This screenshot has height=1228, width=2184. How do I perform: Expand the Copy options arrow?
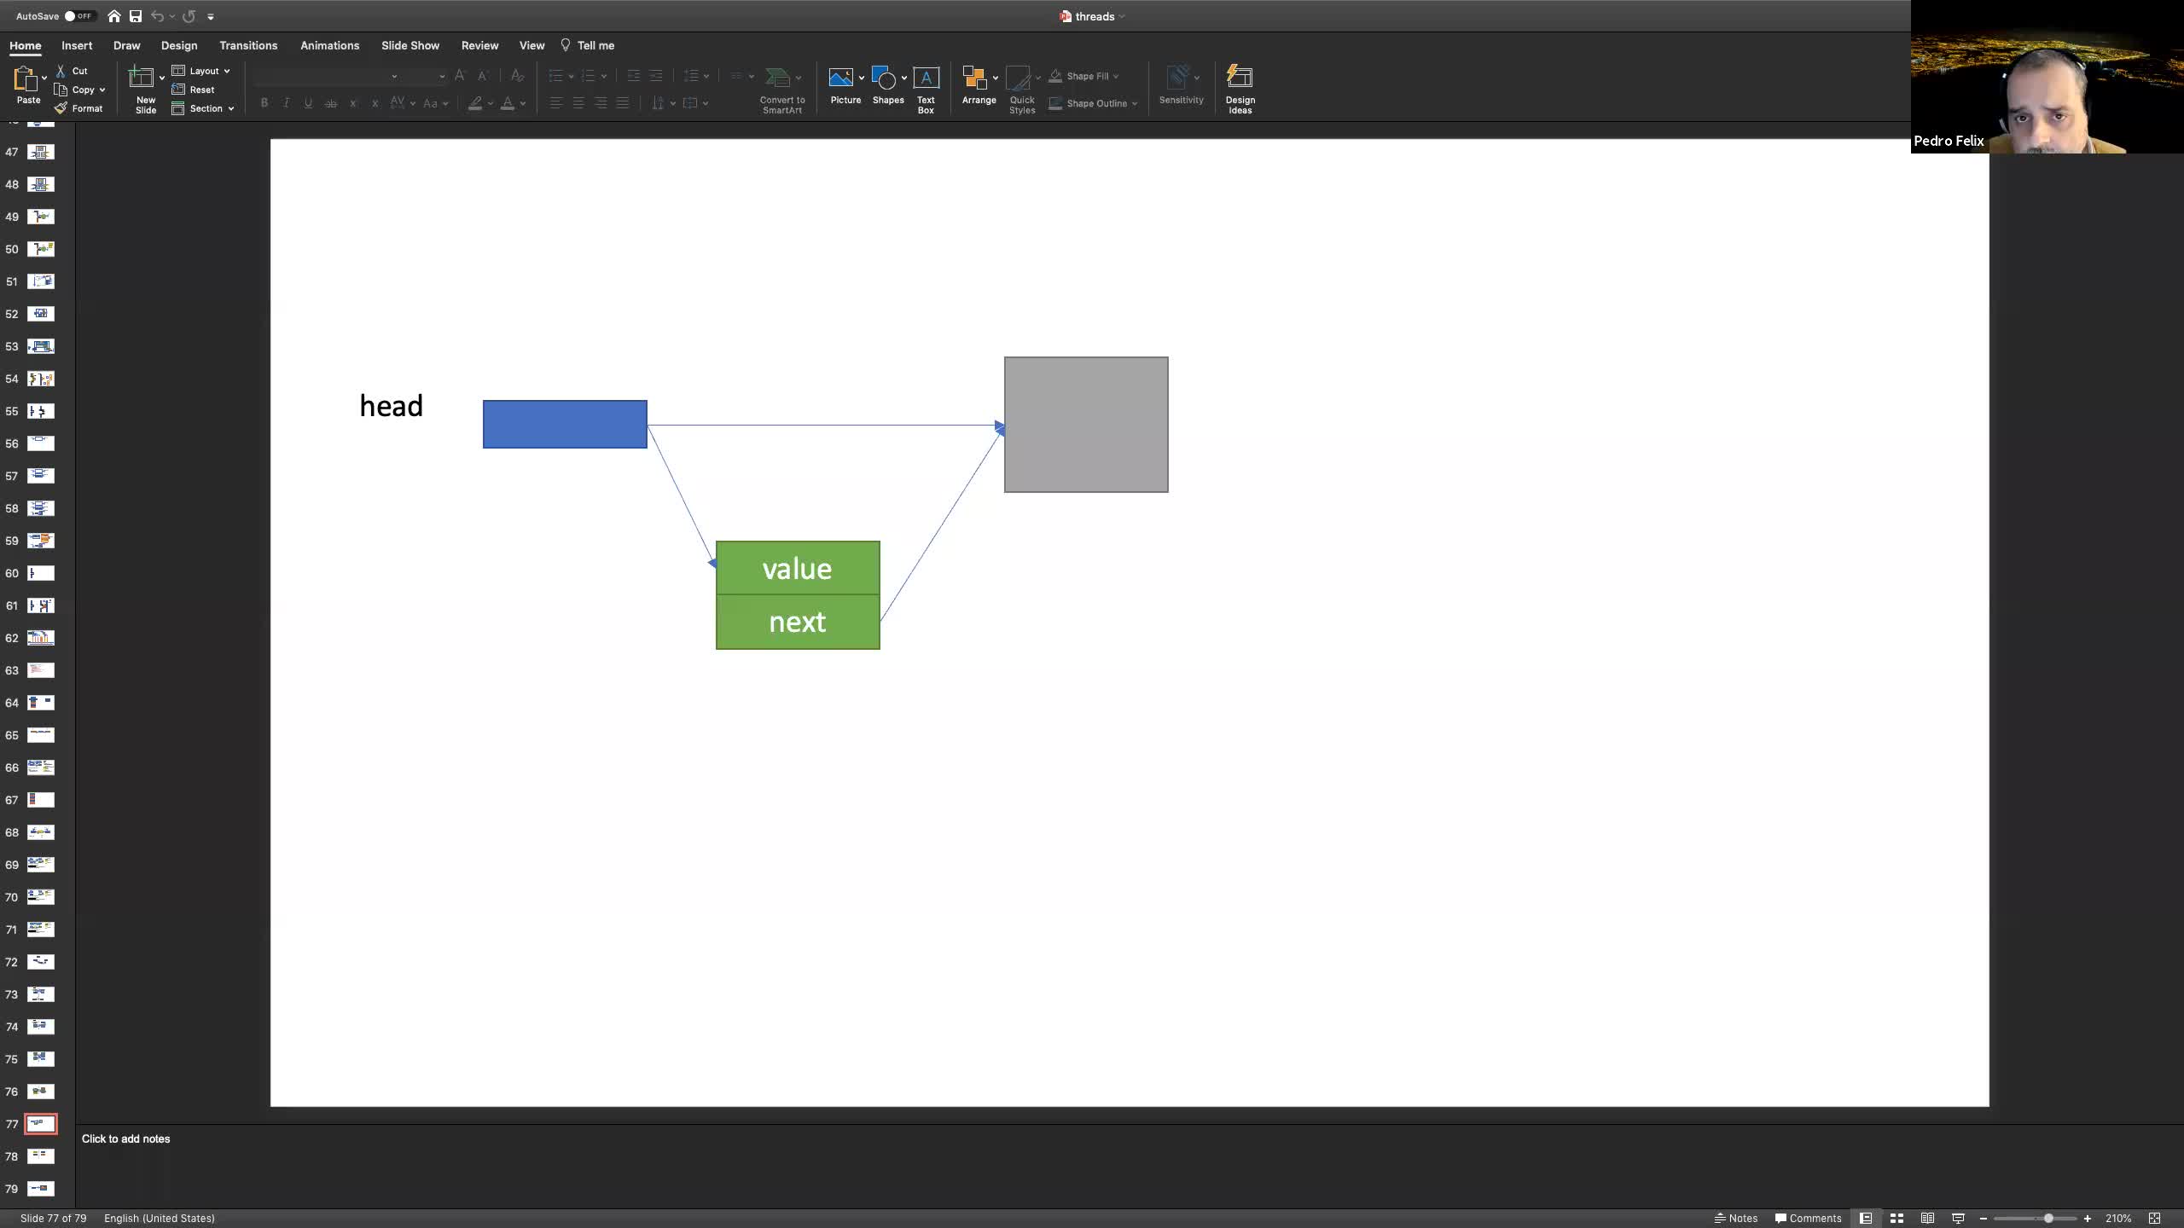click(102, 90)
